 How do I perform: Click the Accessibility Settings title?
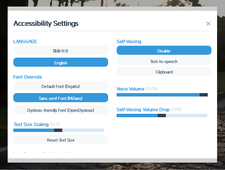(x=46, y=24)
